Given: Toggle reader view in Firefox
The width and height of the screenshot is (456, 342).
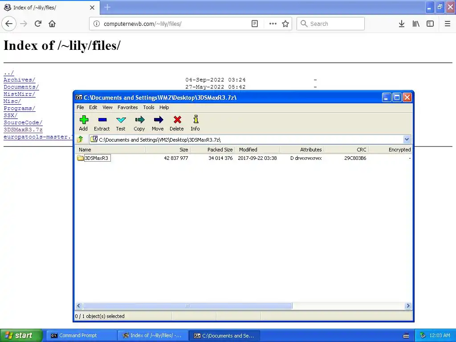Looking at the screenshot, I should (255, 24).
